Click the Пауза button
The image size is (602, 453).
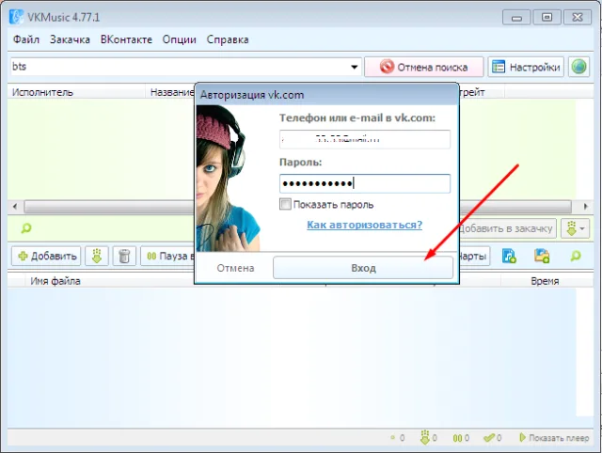pos(169,256)
